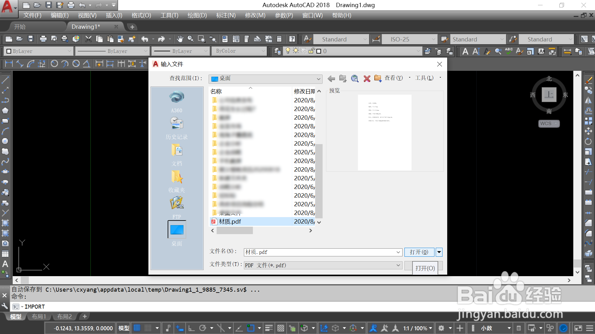Screen dimensions: 595x334
Task: Toggle hardware acceleration blue circle icon
Action: 563,328
